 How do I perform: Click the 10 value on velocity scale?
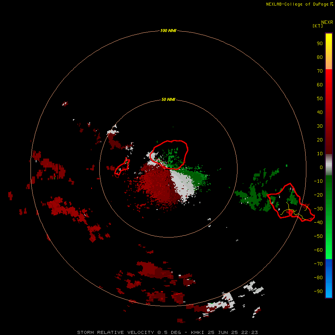pyautogui.click(x=320, y=154)
